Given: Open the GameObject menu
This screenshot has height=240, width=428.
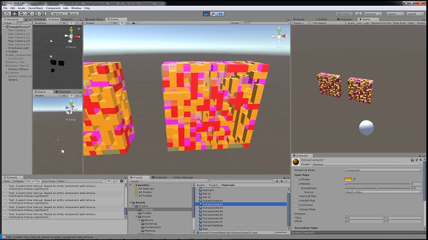Looking at the screenshot, I should point(36,8).
